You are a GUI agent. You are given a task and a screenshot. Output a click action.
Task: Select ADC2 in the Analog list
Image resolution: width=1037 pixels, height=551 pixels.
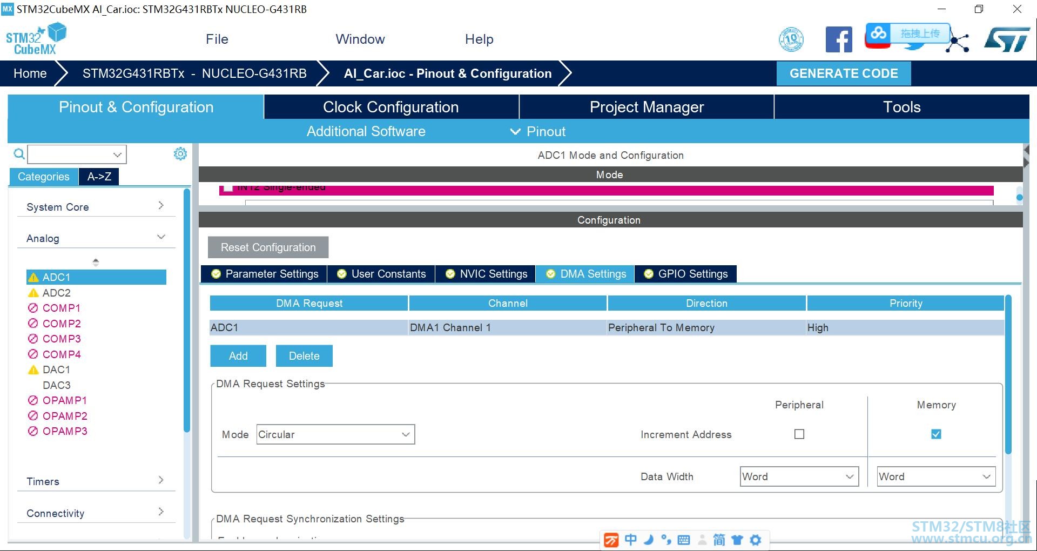pyautogui.click(x=57, y=293)
